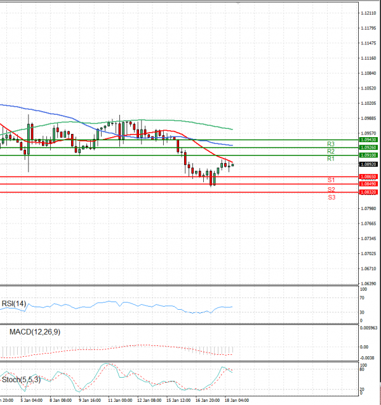Click the 1.11160 price axis value
The height and width of the screenshot is (405, 381).
click(368, 58)
